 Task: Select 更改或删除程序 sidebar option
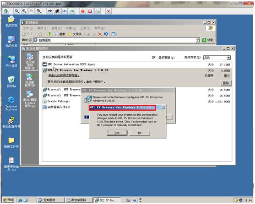(30, 61)
